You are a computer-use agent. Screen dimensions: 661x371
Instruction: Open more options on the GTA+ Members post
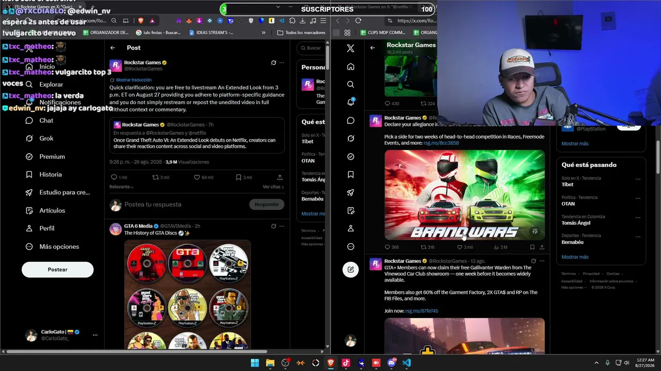click(542, 261)
